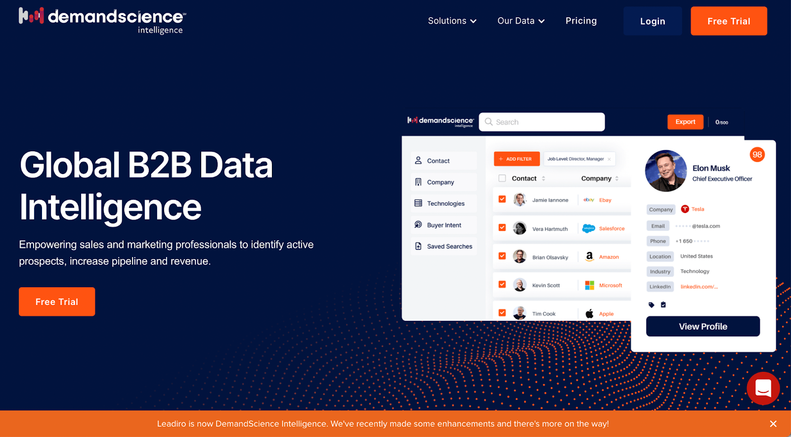Click Elon Musk's profile photo
This screenshot has height=437, width=791.
[666, 171]
